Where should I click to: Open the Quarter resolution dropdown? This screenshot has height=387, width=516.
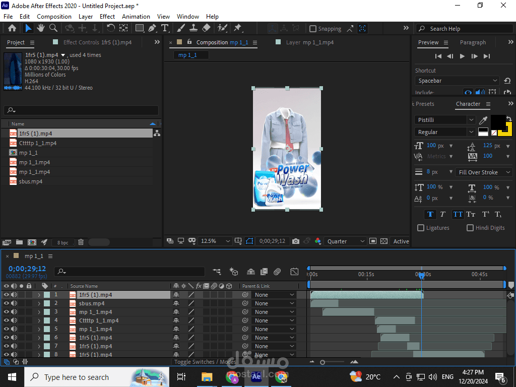click(345, 241)
